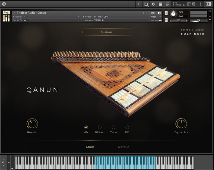The width and height of the screenshot is (214, 170).
Task: Click the Kontakt logo icon
Action: click(4, 4)
